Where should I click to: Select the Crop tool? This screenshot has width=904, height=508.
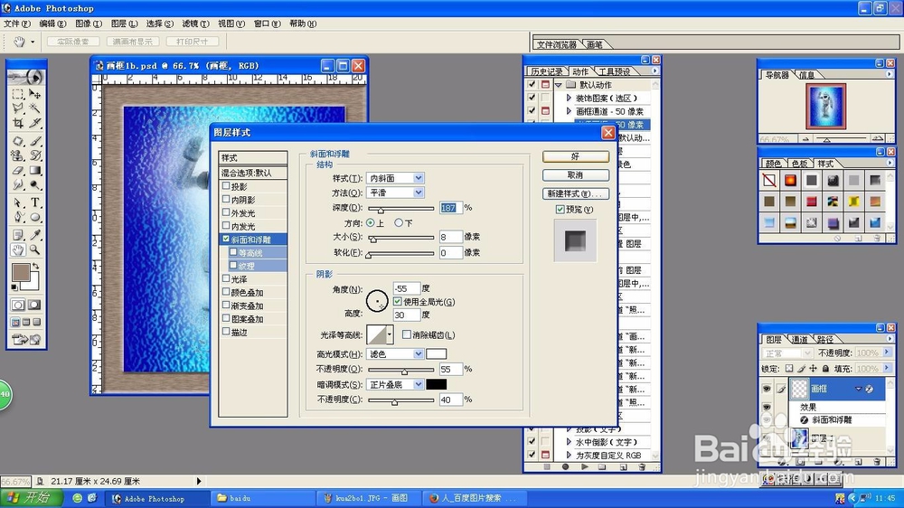pos(18,123)
